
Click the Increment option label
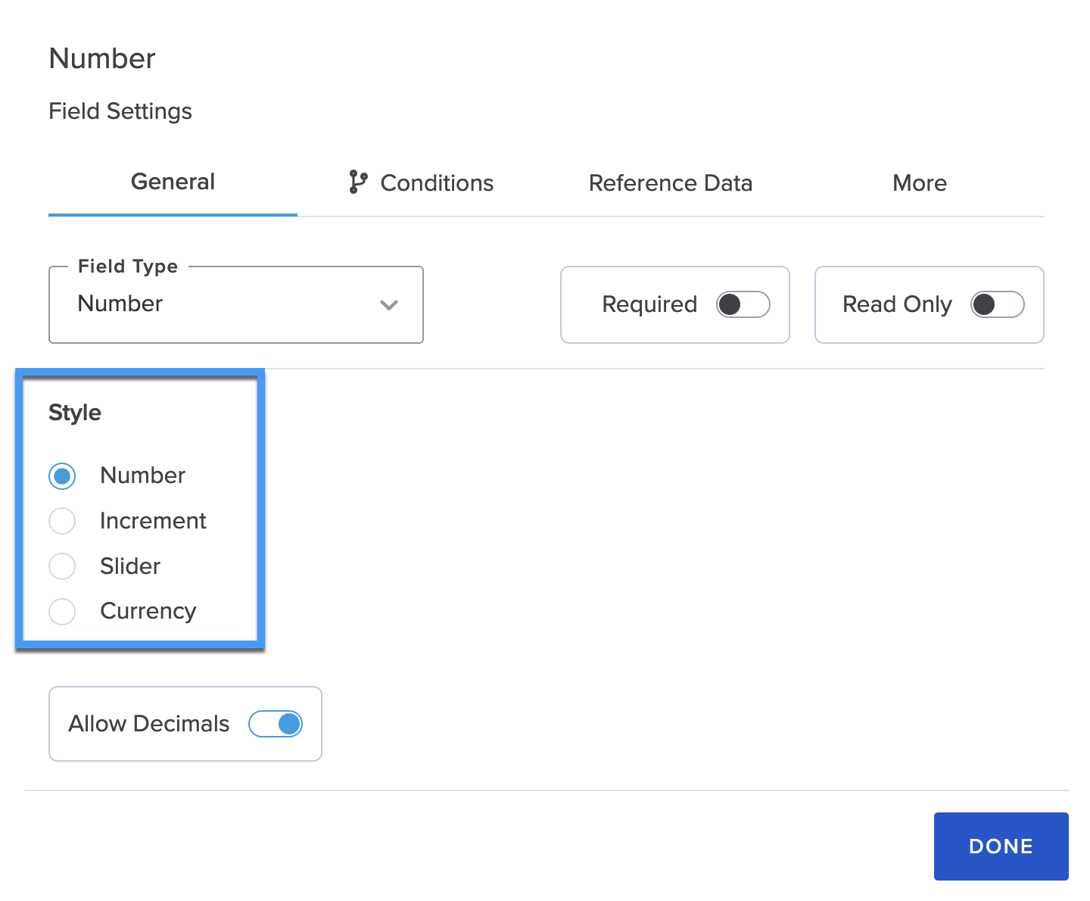pyautogui.click(x=153, y=521)
